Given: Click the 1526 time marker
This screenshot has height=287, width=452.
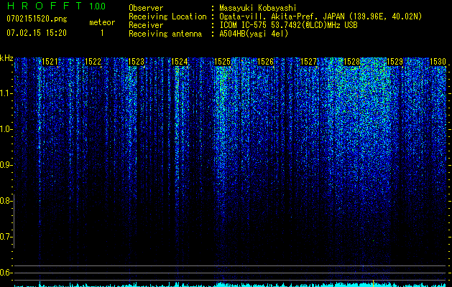Looking at the screenshot, I should [265, 62].
